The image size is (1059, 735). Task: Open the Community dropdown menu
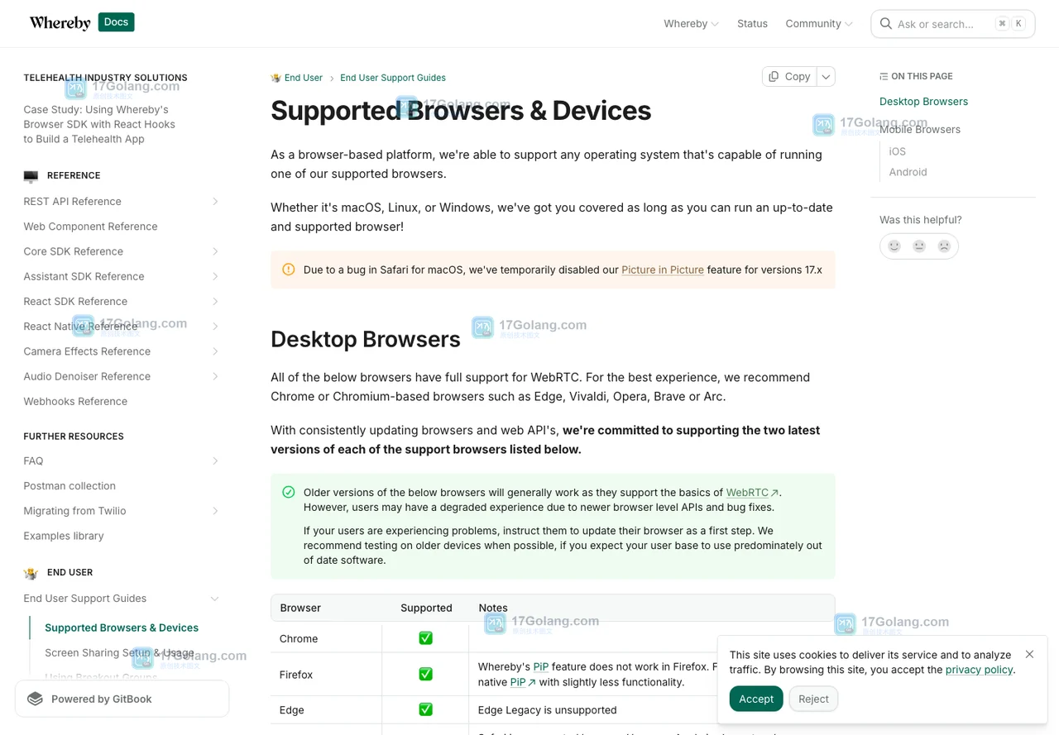point(818,23)
